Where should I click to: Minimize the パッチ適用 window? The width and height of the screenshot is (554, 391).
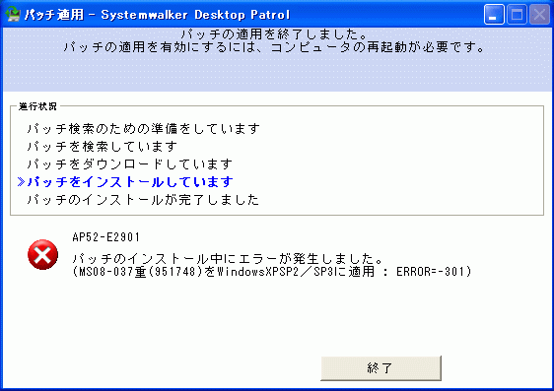pyautogui.click(x=494, y=15)
